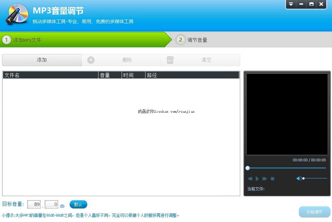Switch to step 2 调节音量 tab
The image size is (332, 222).
pos(197,40)
